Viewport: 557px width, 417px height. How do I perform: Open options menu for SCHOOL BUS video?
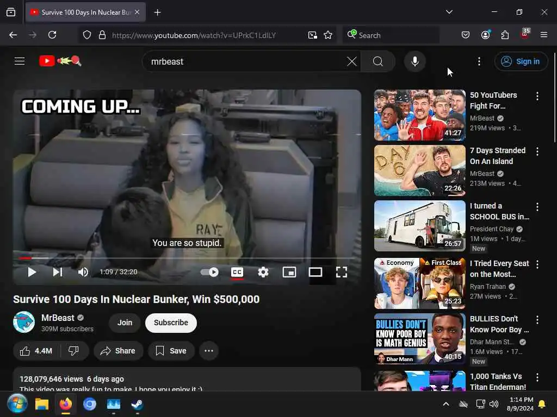pos(537,207)
